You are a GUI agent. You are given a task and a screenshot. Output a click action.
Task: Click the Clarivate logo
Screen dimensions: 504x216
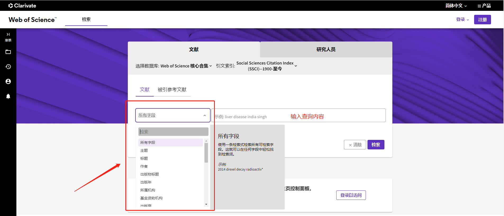[22, 6]
